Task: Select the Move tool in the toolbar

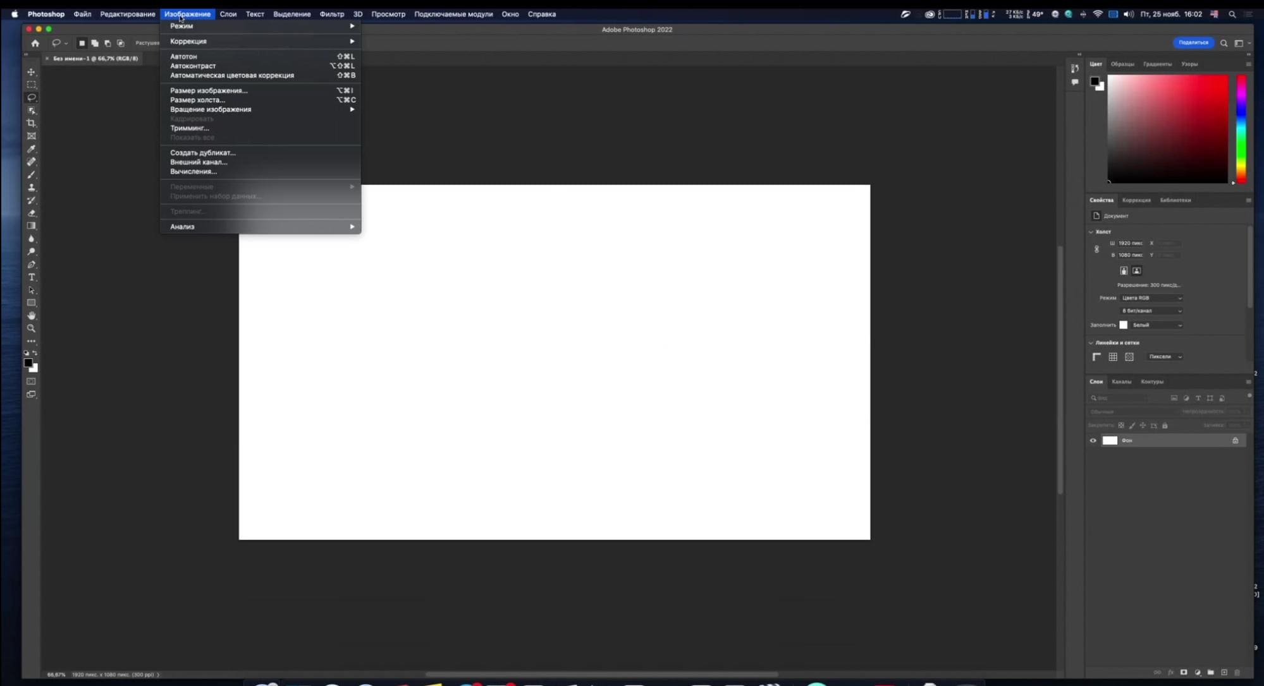Action: 31,72
